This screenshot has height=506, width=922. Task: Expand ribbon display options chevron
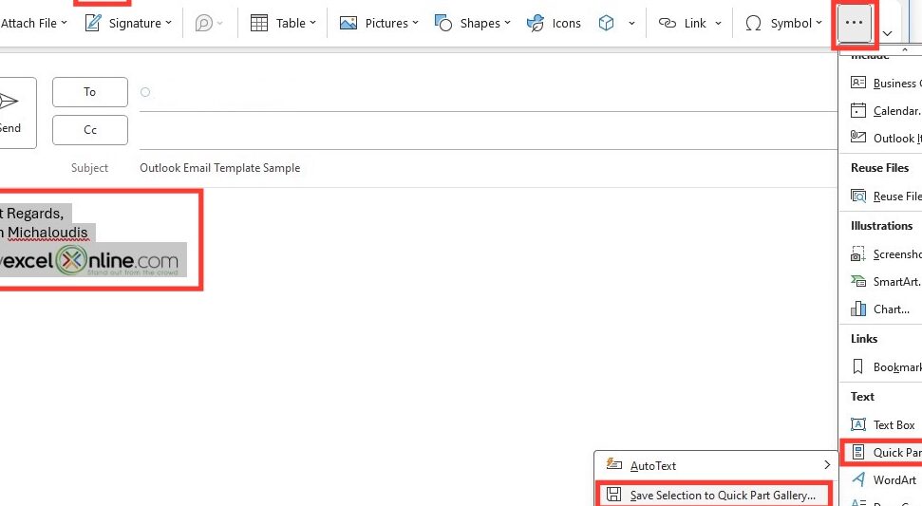coord(888,33)
